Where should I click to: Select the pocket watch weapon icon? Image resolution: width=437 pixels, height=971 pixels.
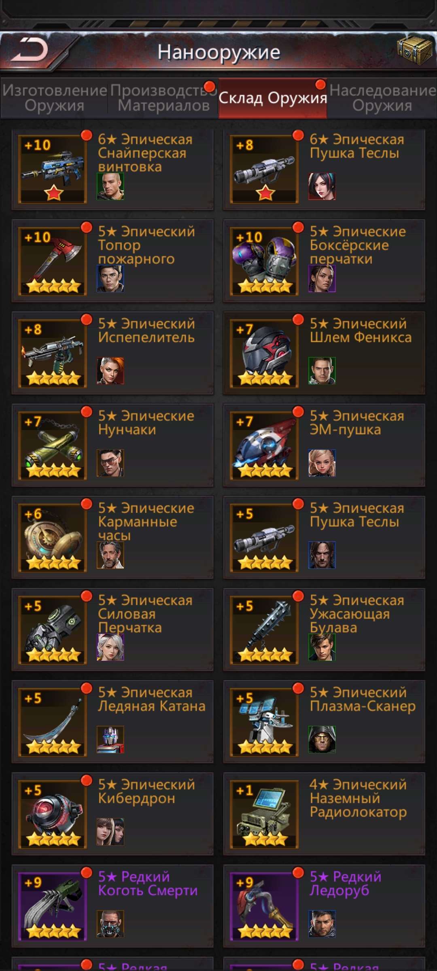(53, 538)
